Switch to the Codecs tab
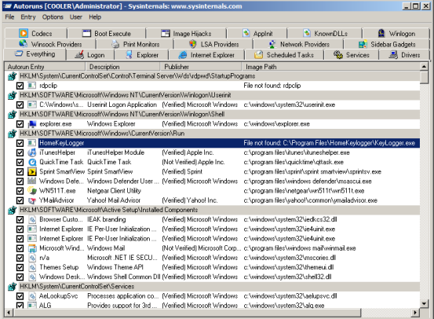Screen dimensions: 434x319 tap(36, 34)
